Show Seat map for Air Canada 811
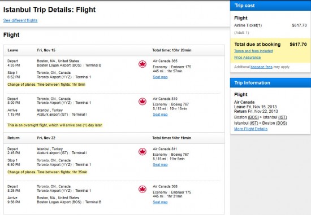 pyautogui.click(x=160, y=165)
